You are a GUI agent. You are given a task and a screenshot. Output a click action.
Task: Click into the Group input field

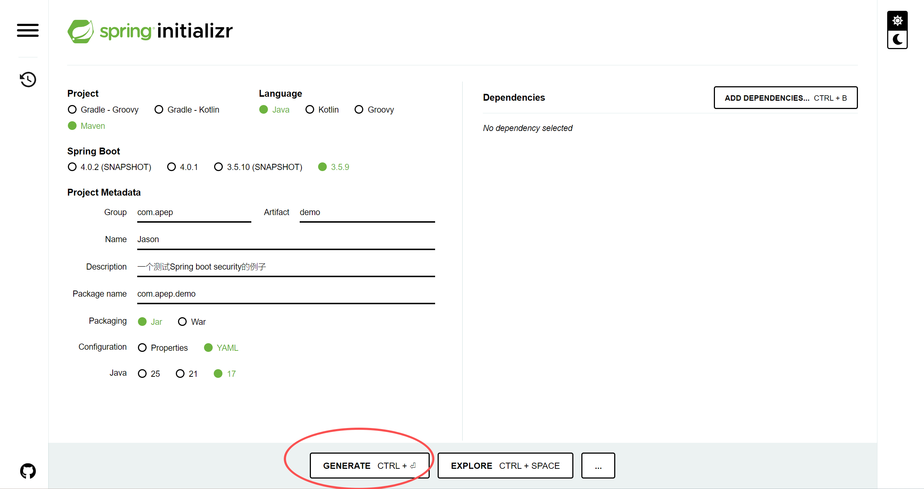[x=194, y=213]
